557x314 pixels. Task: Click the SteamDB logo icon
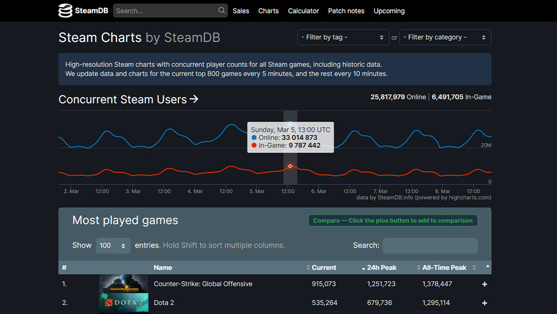tap(65, 10)
